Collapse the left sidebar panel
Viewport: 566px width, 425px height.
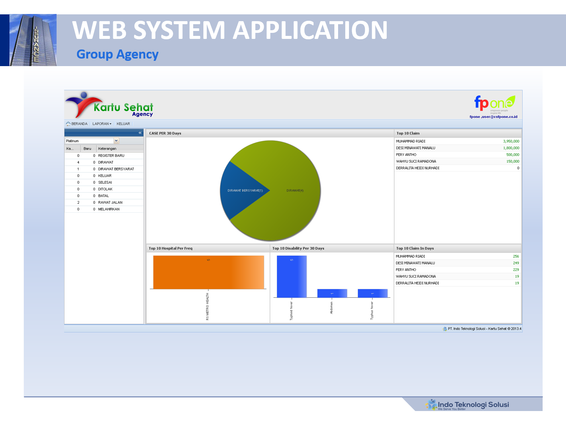click(140, 133)
